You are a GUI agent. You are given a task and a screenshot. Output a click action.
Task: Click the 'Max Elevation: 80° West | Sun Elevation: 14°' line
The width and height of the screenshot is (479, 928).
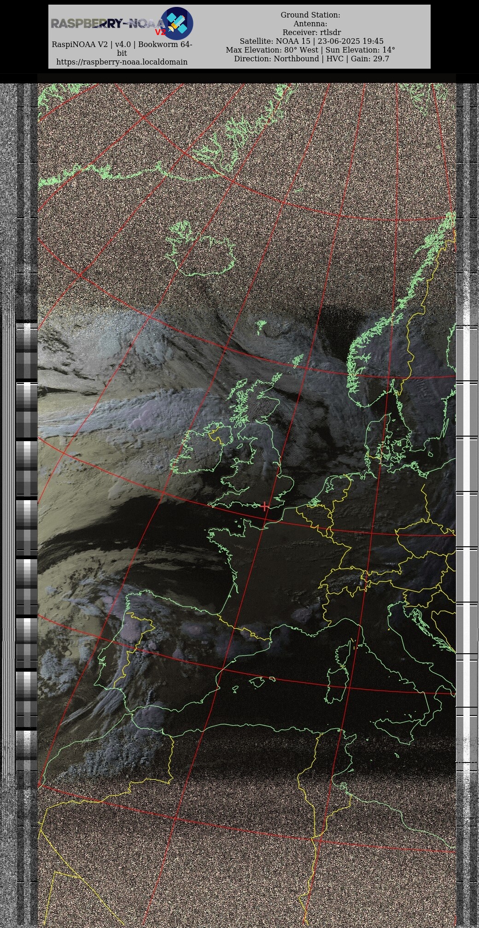click(310, 50)
